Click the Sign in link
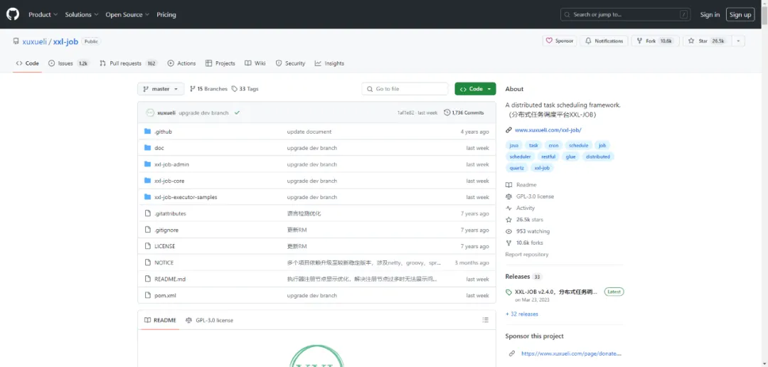 (710, 15)
